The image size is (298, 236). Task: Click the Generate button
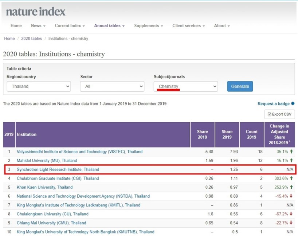[240, 86]
